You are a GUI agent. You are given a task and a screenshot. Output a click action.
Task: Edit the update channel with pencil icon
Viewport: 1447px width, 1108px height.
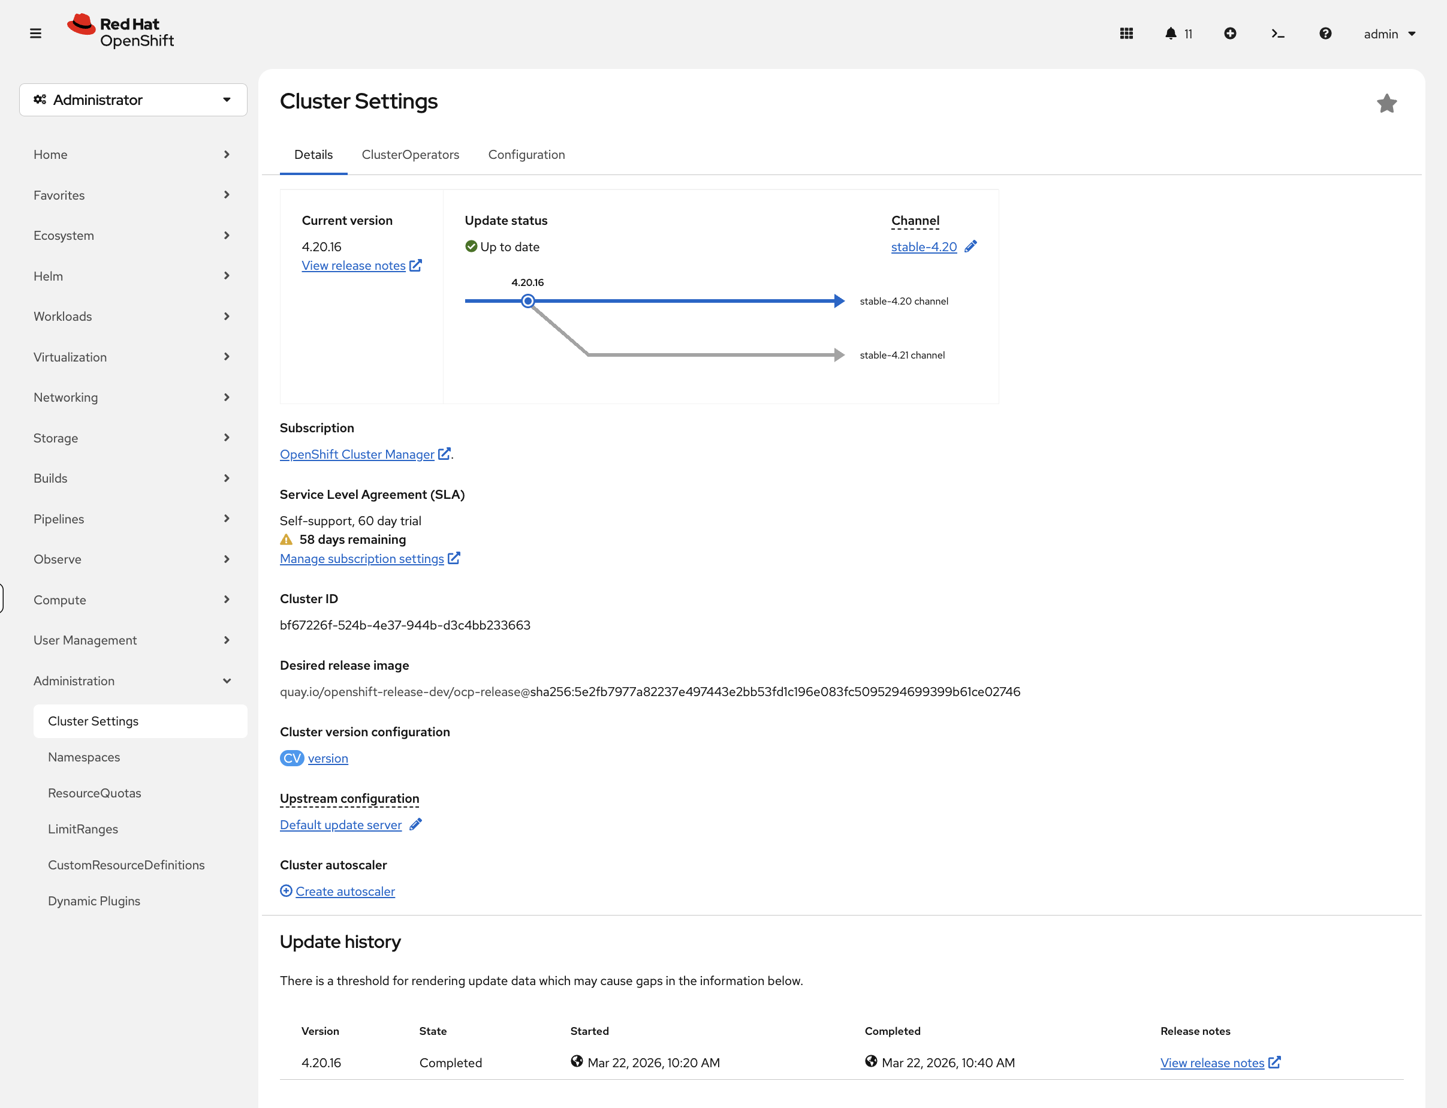coord(970,246)
